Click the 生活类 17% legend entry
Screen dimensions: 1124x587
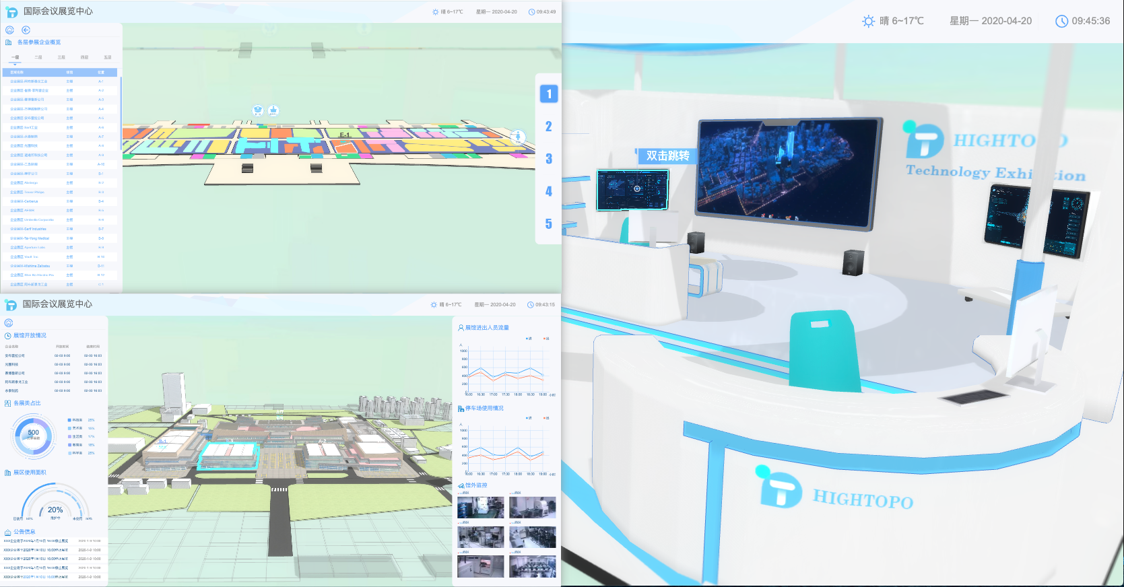(81, 436)
